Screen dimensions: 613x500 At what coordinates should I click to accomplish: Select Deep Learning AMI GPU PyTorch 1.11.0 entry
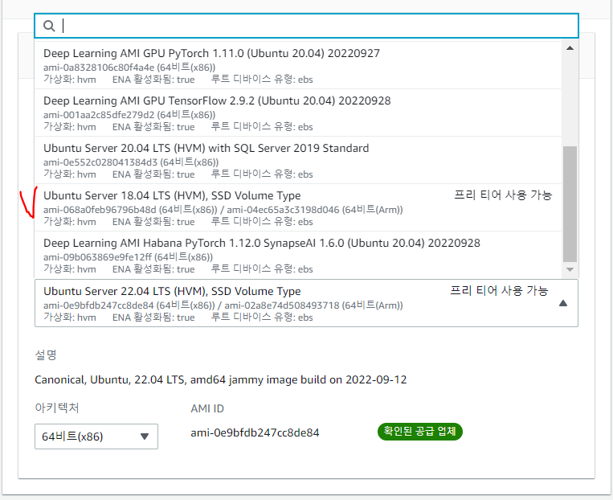298,65
